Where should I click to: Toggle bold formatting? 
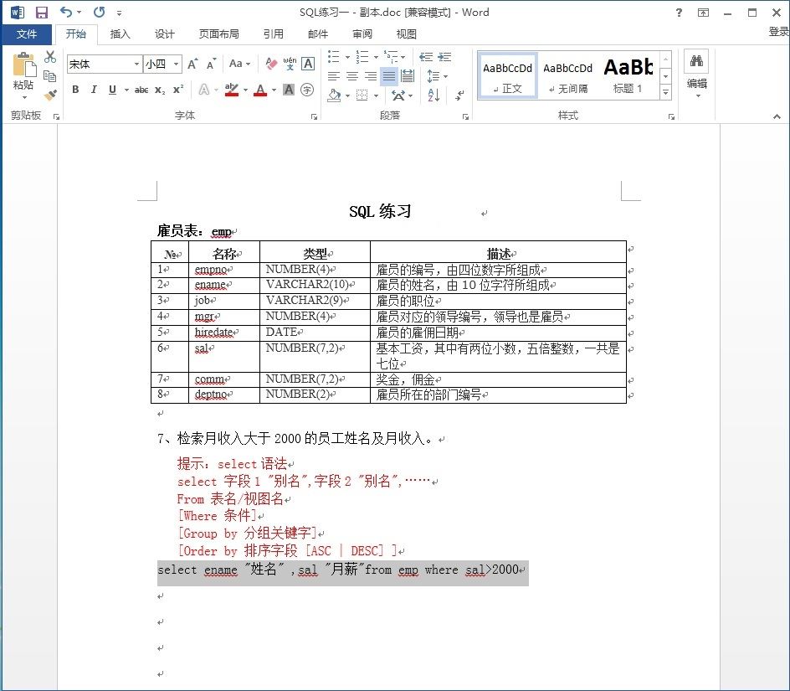(75, 90)
